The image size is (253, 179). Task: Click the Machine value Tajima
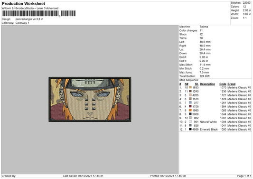pyautogui.click(x=204, y=27)
